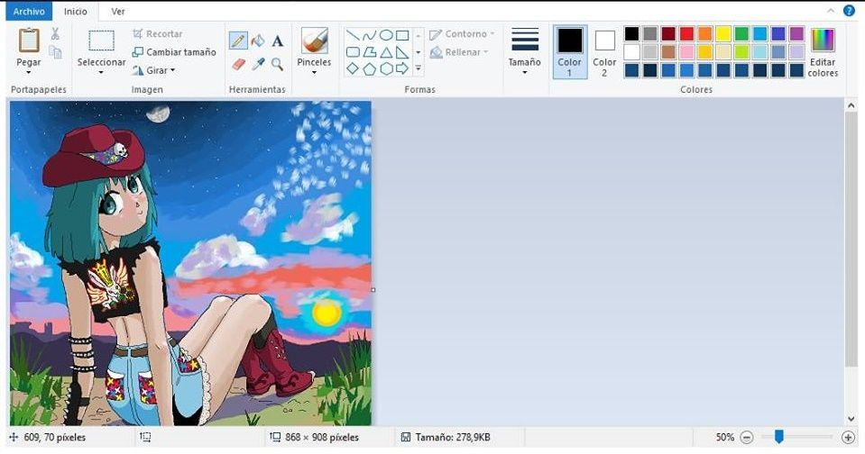Screen dimensions: 865x454
Task: Select the Text tool
Action: pos(278,41)
